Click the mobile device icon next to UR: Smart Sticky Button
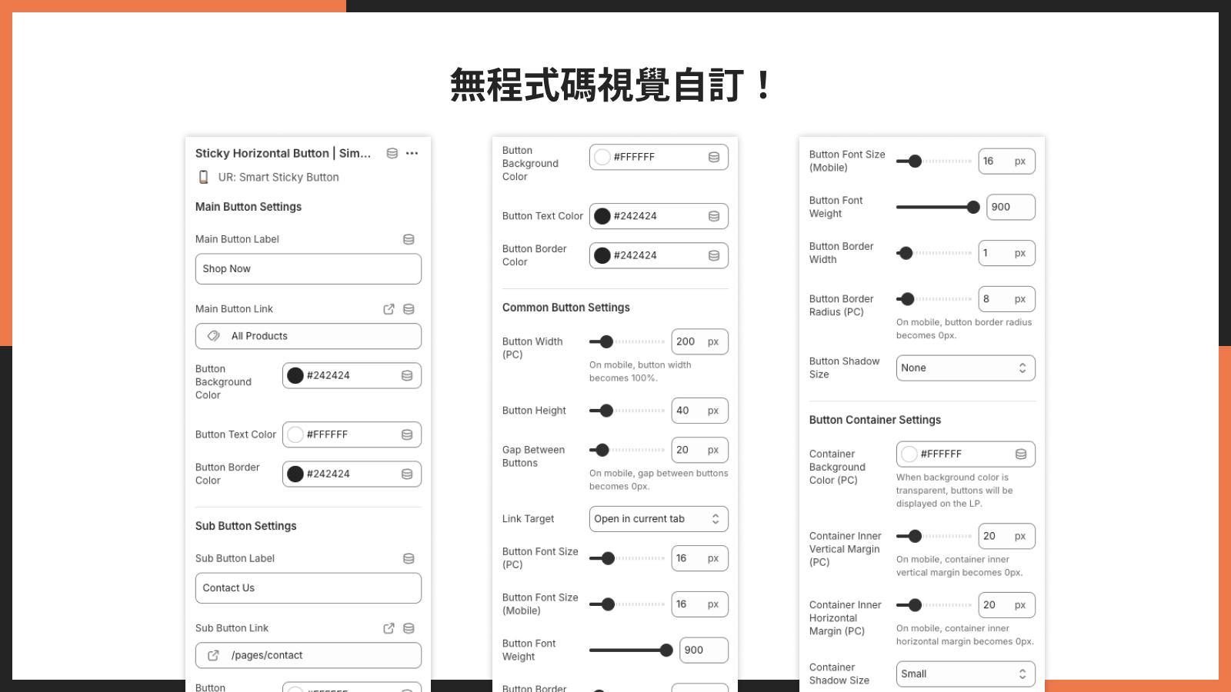This screenshot has height=692, width=1231. coord(204,177)
